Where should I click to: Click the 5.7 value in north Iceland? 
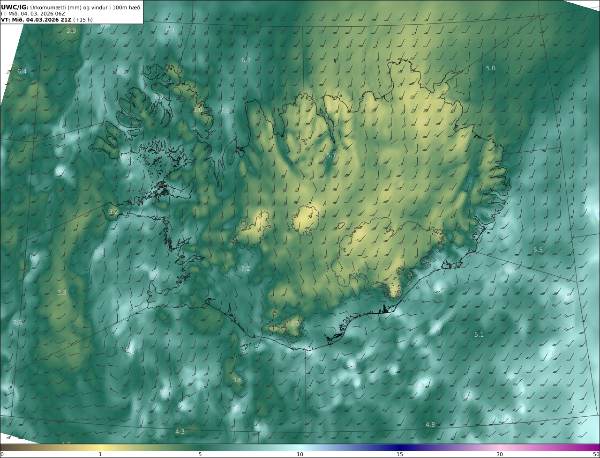331,155
